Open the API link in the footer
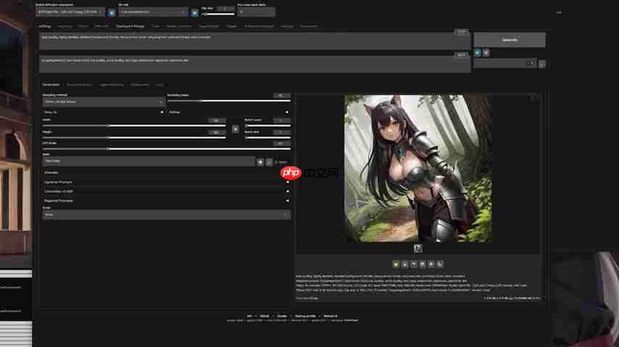 pyautogui.click(x=249, y=316)
